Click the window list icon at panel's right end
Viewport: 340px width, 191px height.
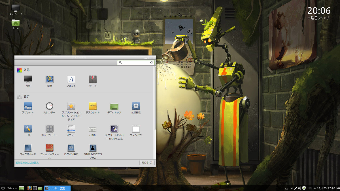coord(338,188)
